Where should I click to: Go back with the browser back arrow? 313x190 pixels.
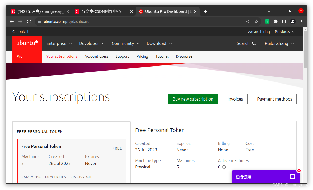tap(12, 22)
